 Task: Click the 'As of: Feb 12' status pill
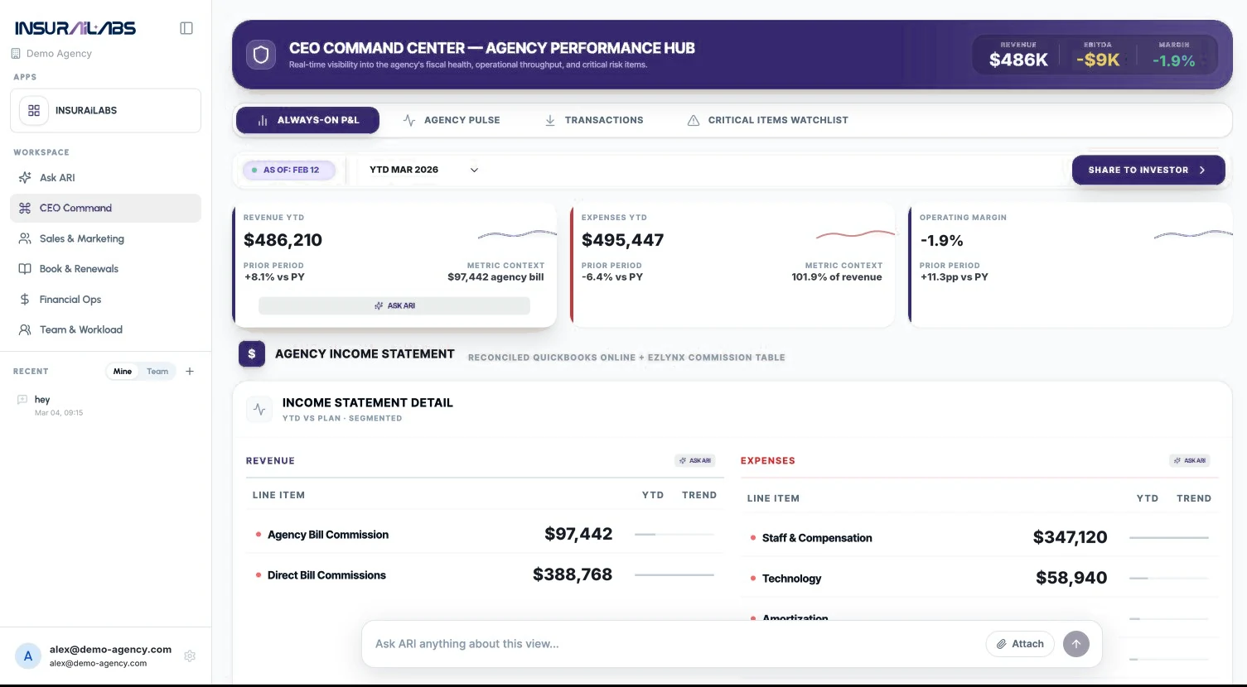click(289, 170)
